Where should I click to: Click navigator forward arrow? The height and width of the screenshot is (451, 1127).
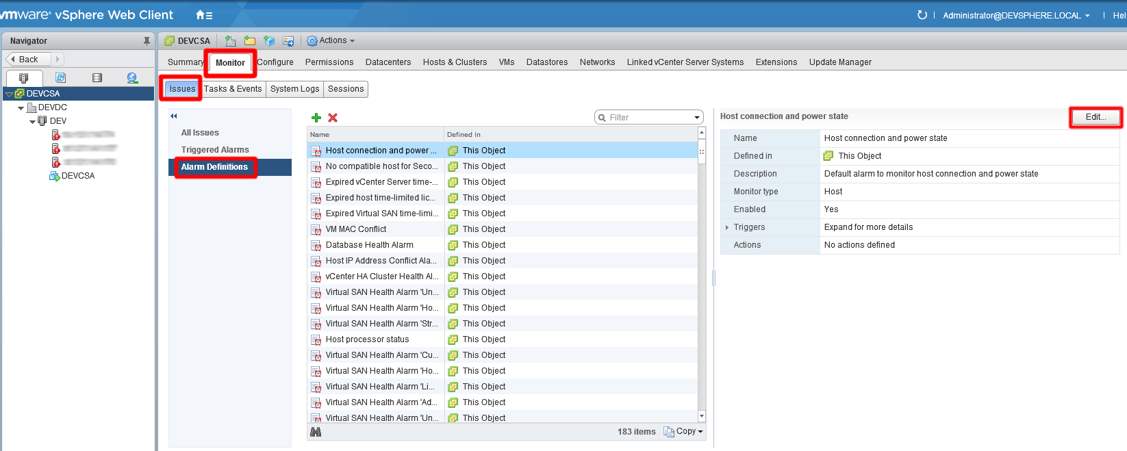point(58,60)
